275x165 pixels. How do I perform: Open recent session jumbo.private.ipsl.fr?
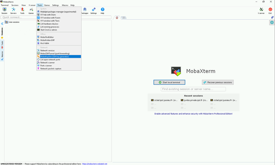pyautogui.click(x=194, y=100)
